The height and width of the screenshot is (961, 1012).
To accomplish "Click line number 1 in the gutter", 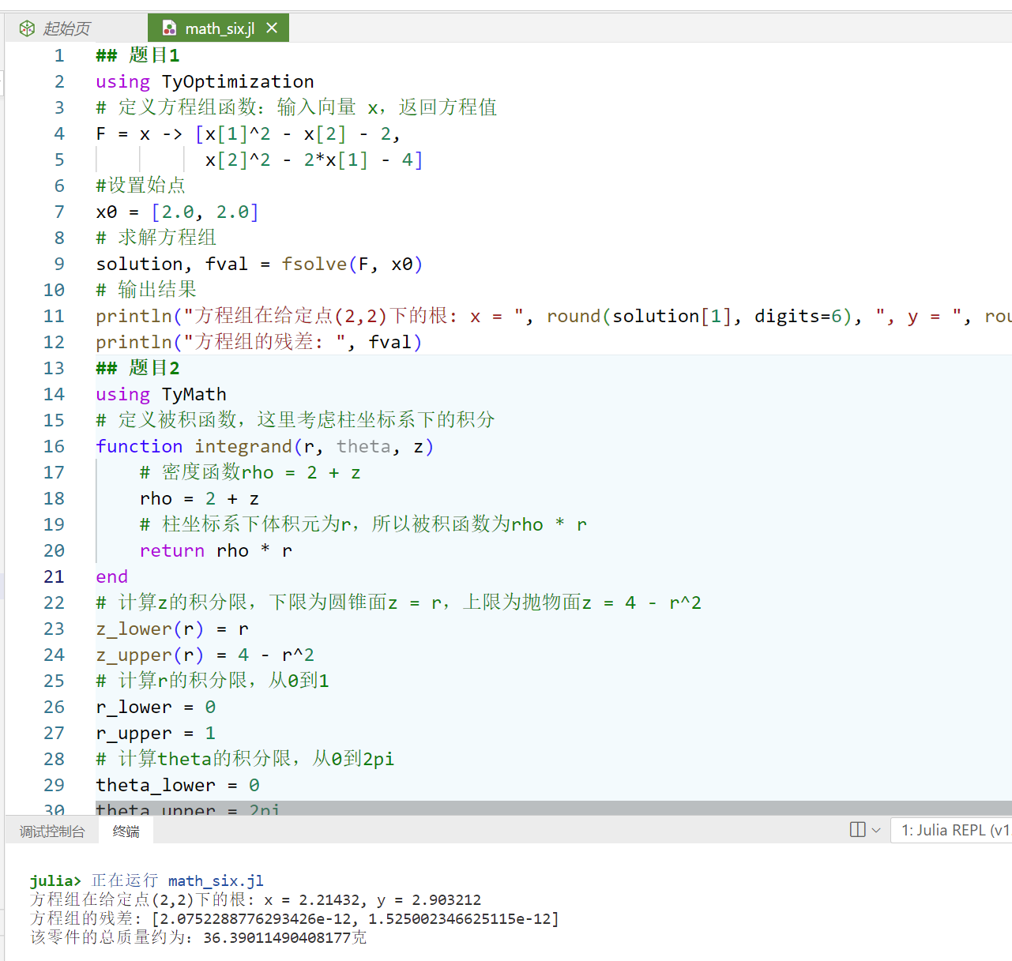I will [59, 55].
